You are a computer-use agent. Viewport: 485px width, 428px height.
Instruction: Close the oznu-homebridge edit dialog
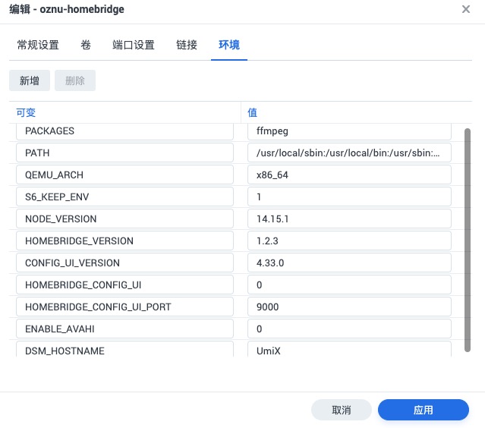pyautogui.click(x=465, y=9)
